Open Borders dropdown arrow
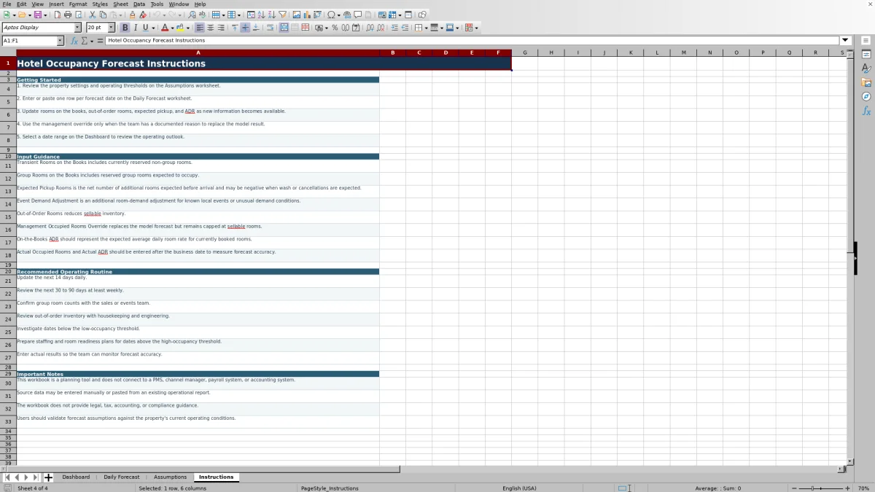Screen dimensions: 875x492 coord(426,28)
